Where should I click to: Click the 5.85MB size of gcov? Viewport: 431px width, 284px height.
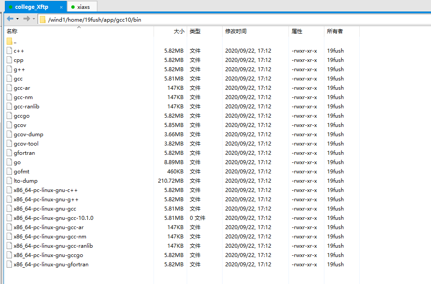(174, 125)
